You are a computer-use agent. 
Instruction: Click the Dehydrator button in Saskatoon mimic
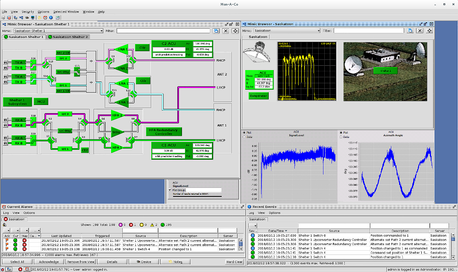[258, 96]
